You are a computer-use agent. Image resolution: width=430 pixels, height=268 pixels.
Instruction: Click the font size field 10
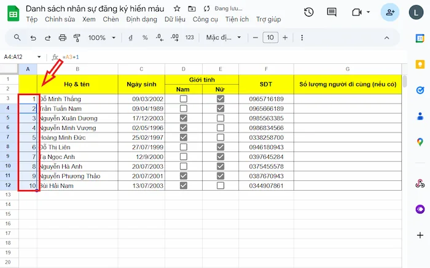270,37
